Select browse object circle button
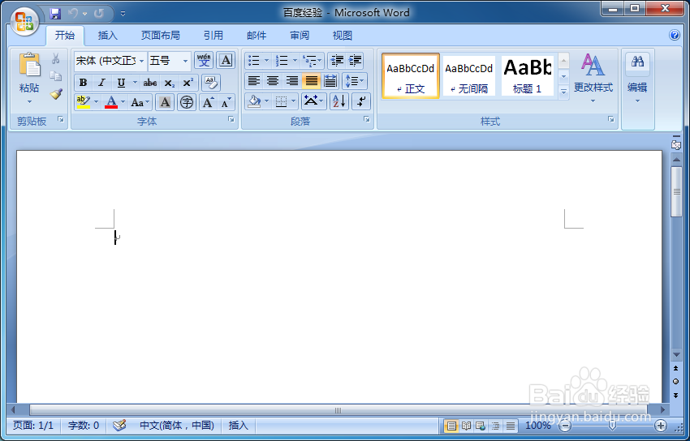690x441 pixels. (x=676, y=381)
